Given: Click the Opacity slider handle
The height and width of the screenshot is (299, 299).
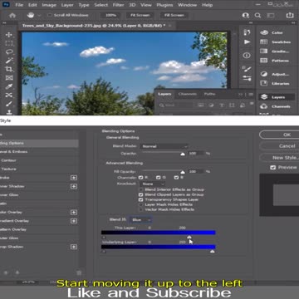Looking at the screenshot, I should click(x=183, y=154).
